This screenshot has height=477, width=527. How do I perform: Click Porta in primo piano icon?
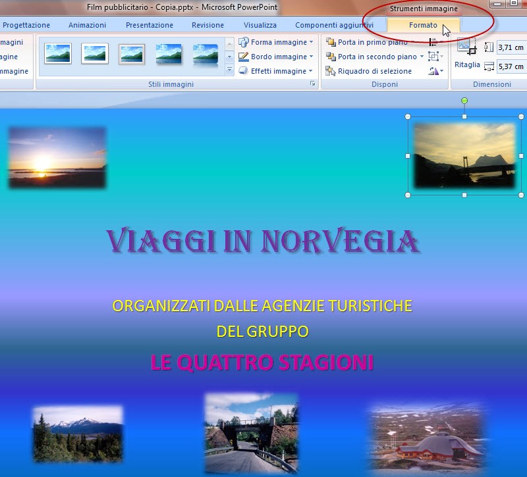331,42
